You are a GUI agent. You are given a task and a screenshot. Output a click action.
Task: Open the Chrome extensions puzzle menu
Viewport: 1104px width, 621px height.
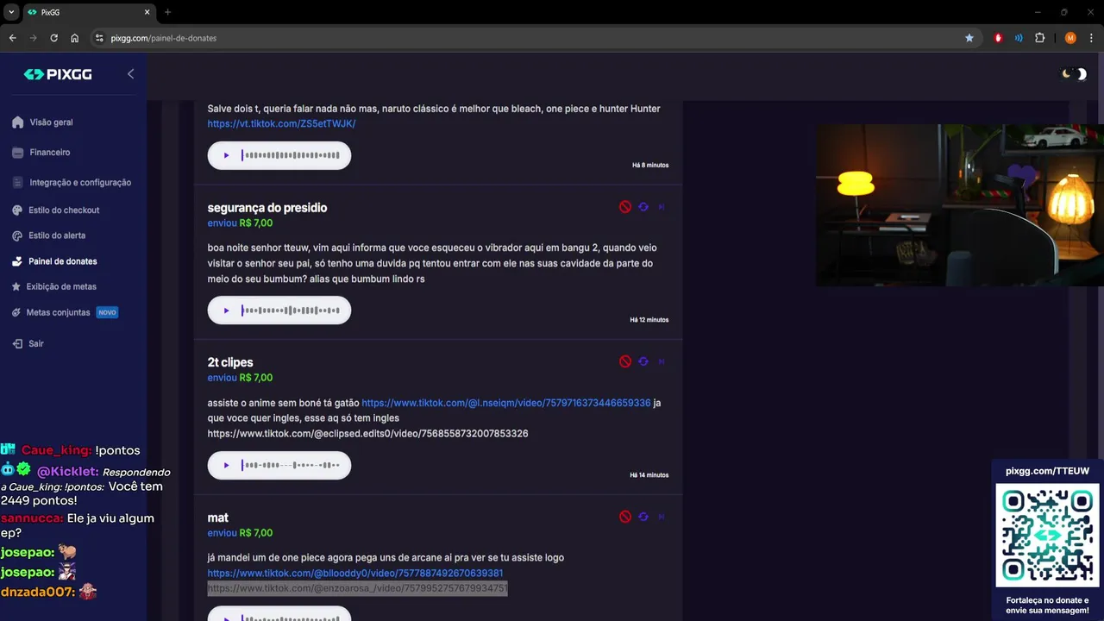tap(1039, 38)
